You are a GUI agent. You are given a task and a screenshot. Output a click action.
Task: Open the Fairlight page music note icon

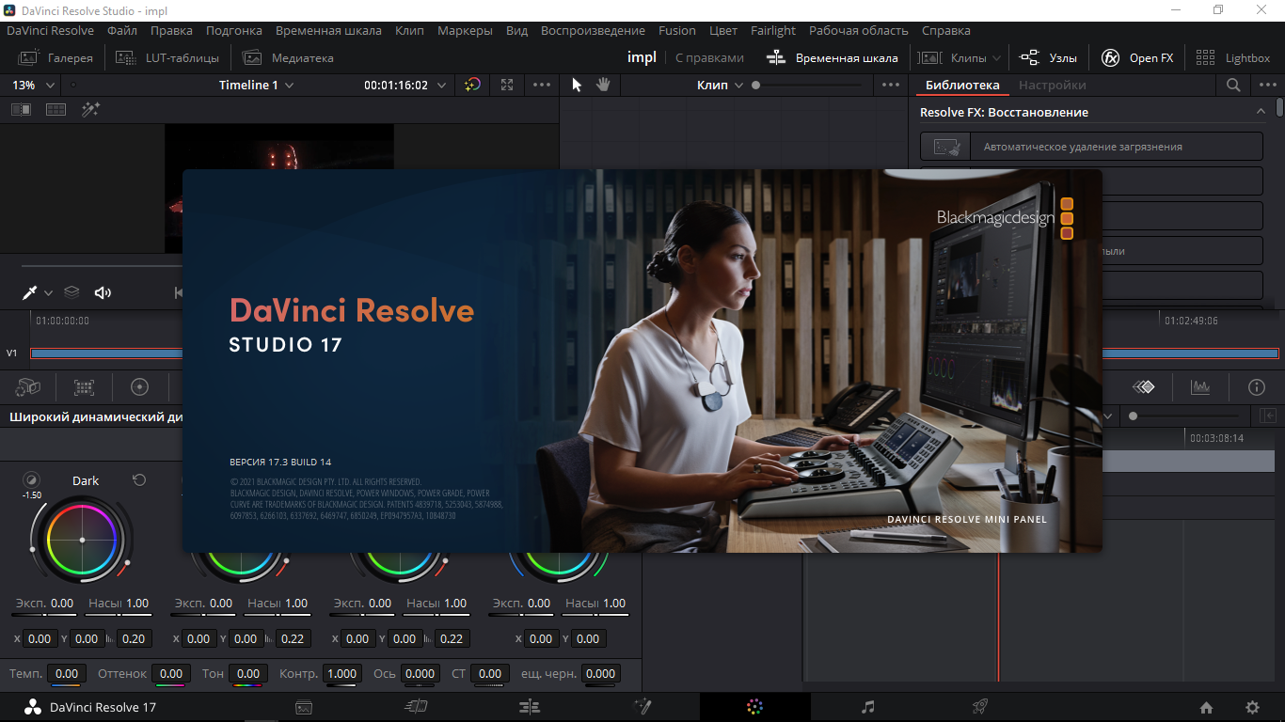coord(867,707)
